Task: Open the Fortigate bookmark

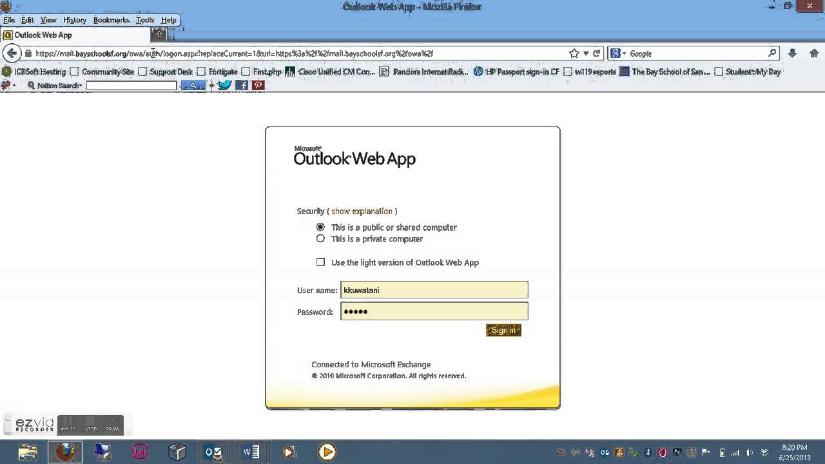Action: pos(217,72)
